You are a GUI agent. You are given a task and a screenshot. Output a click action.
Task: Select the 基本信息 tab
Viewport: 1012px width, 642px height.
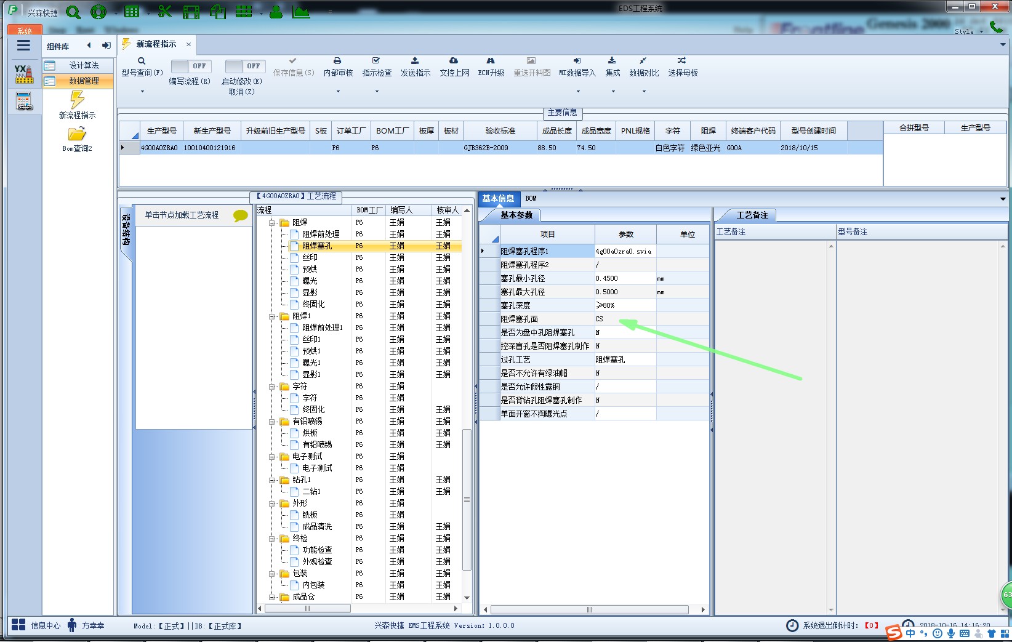coord(498,198)
